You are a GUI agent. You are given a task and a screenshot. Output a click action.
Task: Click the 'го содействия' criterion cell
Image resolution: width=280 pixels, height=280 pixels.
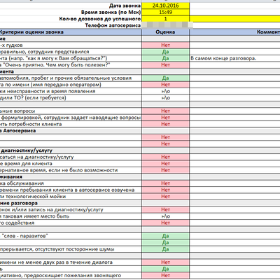point(71,223)
